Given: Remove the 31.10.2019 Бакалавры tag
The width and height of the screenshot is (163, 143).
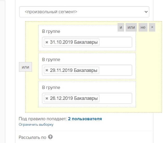Looking at the screenshot, I should (47, 42).
